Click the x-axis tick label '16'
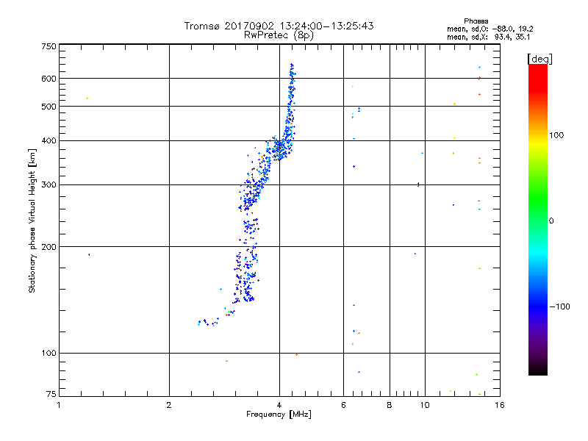The width and height of the screenshot is (588, 441). click(x=500, y=405)
